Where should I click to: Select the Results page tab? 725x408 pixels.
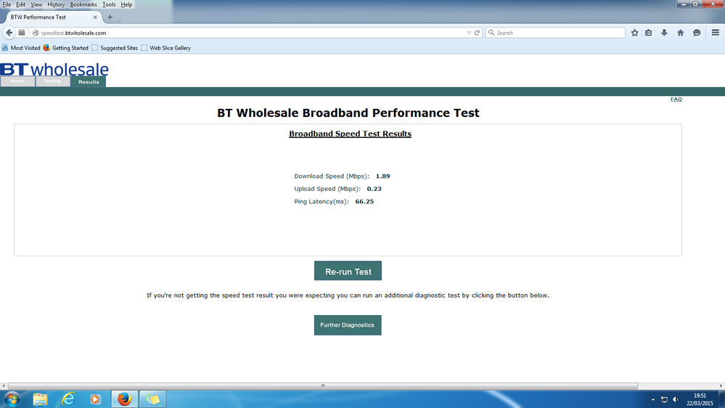89,82
